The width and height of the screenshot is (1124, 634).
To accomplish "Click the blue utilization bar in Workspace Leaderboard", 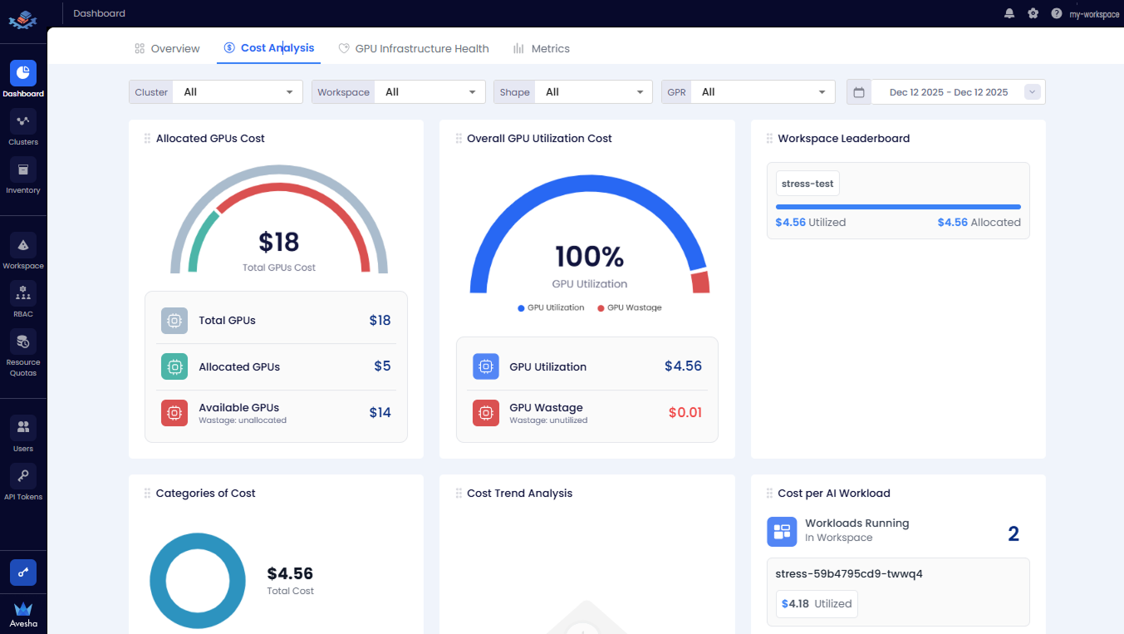I will click(x=898, y=205).
